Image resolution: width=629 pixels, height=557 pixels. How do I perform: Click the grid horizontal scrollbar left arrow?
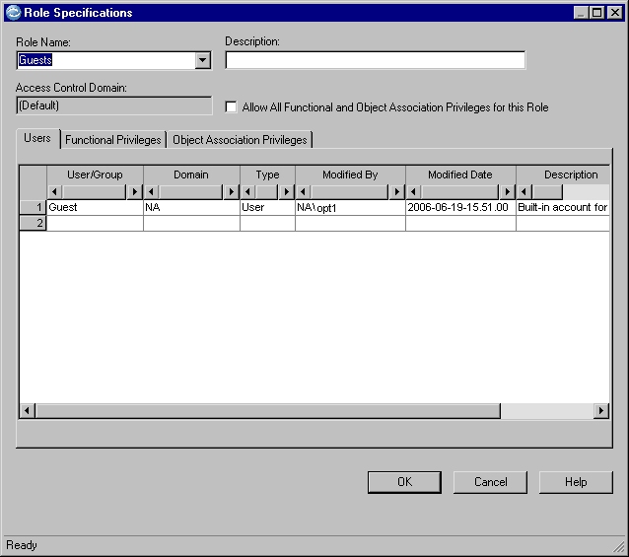click(28, 411)
